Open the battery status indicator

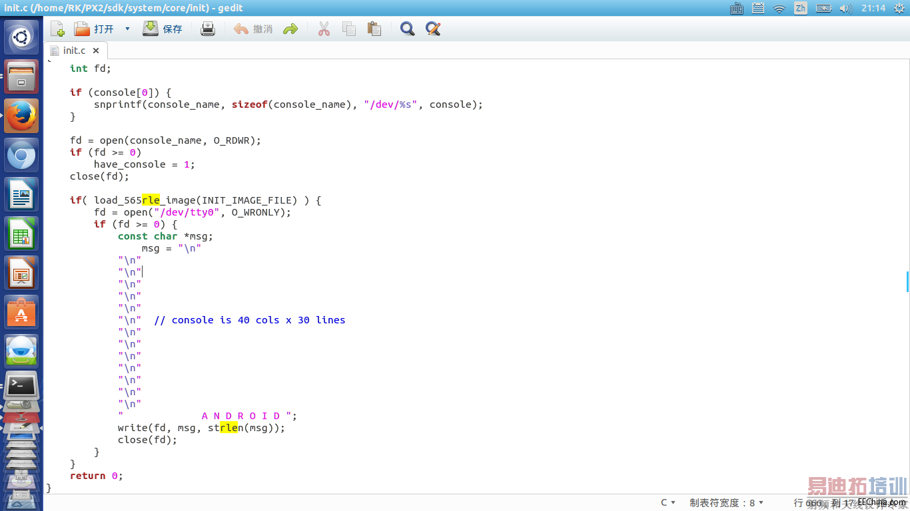(824, 8)
